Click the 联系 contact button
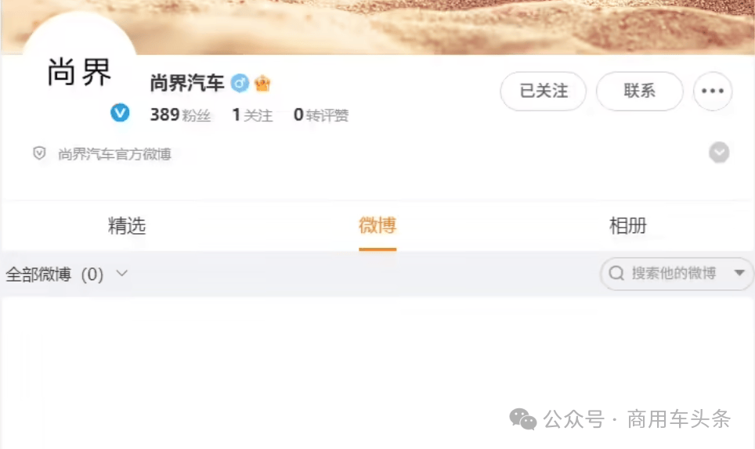755x449 pixels. point(639,91)
